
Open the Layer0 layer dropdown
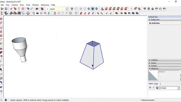[x=67, y=9]
